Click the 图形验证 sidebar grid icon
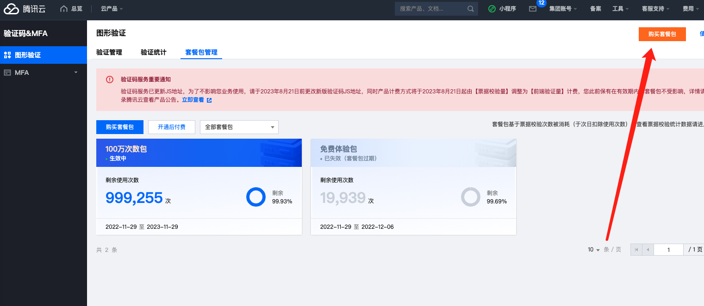This screenshot has height=306, width=704. coord(7,55)
